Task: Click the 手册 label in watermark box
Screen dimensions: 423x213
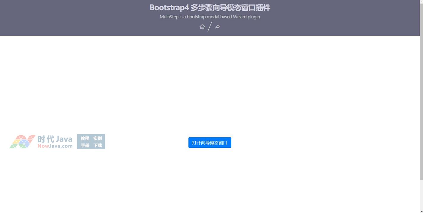Action: coord(85,145)
